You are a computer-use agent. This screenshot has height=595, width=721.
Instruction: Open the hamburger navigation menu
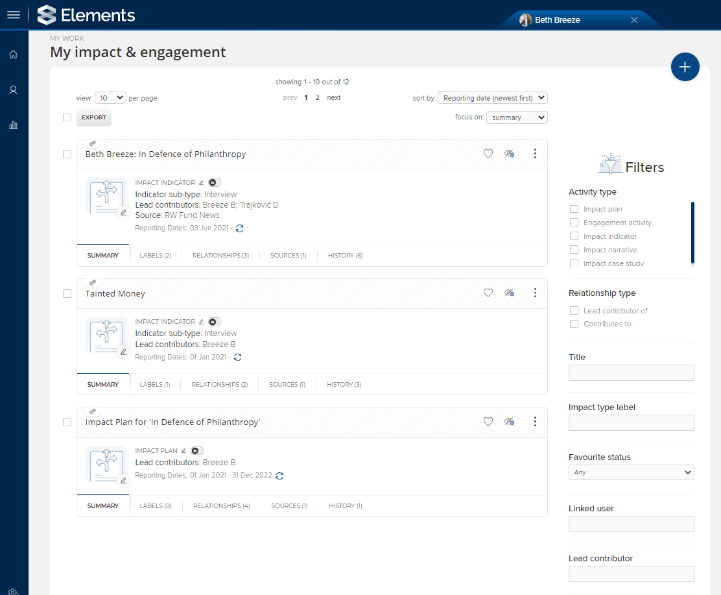pos(14,15)
